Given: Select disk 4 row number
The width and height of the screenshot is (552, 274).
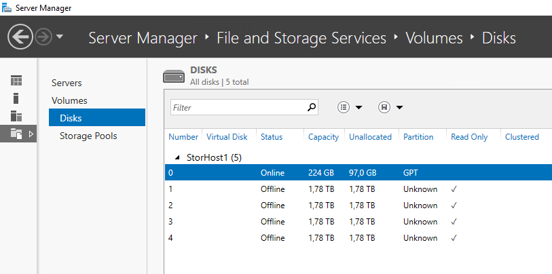Looking at the screenshot, I should (170, 238).
